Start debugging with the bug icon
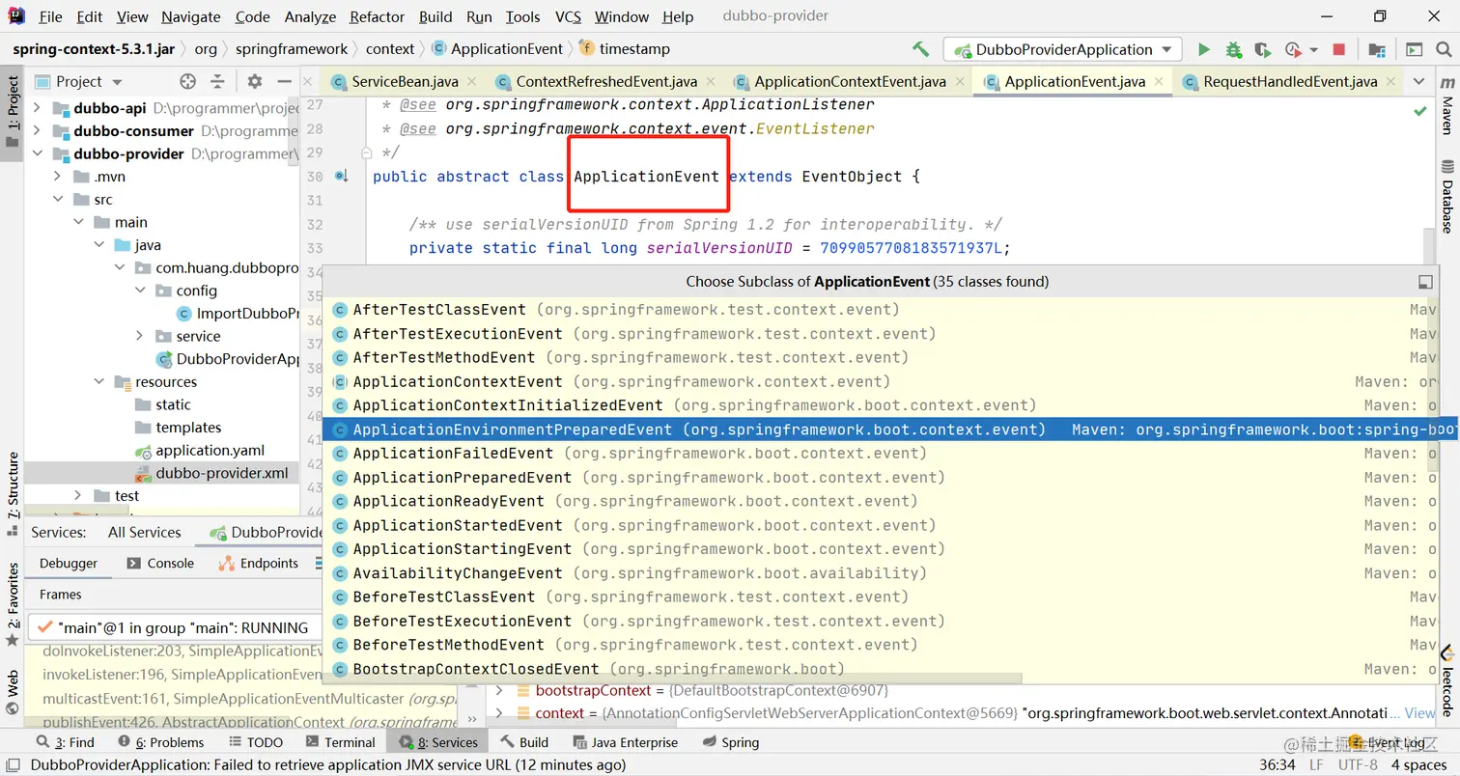This screenshot has width=1460, height=776. (1233, 49)
